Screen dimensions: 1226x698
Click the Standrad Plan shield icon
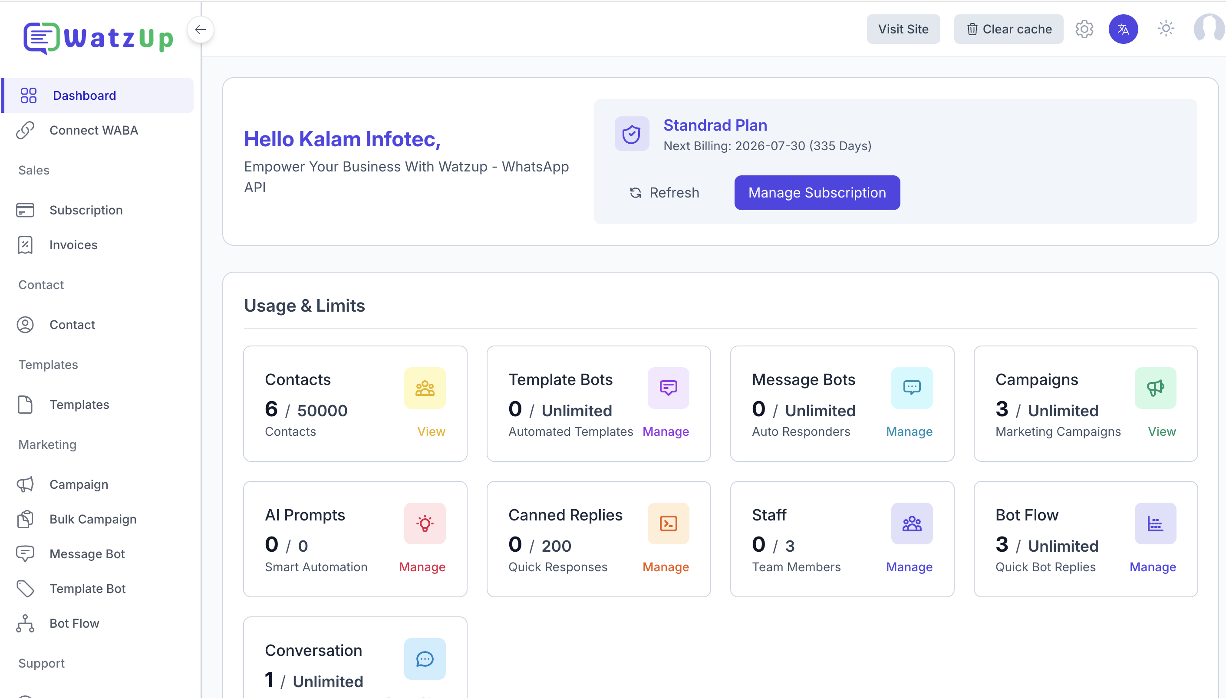[x=632, y=134]
